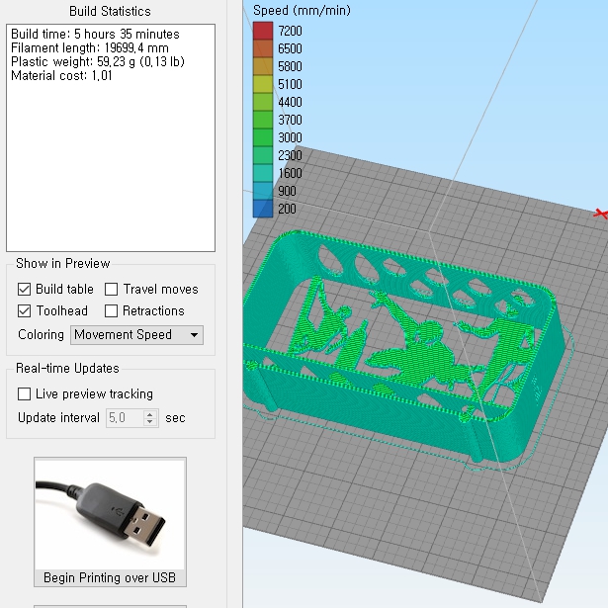Click the Show in Preview group label
This screenshot has width=608, height=608.
coord(63,264)
